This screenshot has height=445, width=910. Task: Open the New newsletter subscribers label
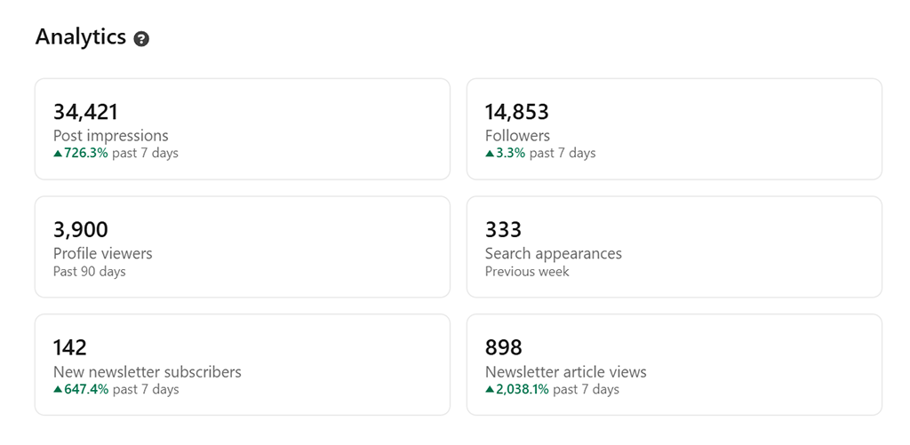pos(147,371)
